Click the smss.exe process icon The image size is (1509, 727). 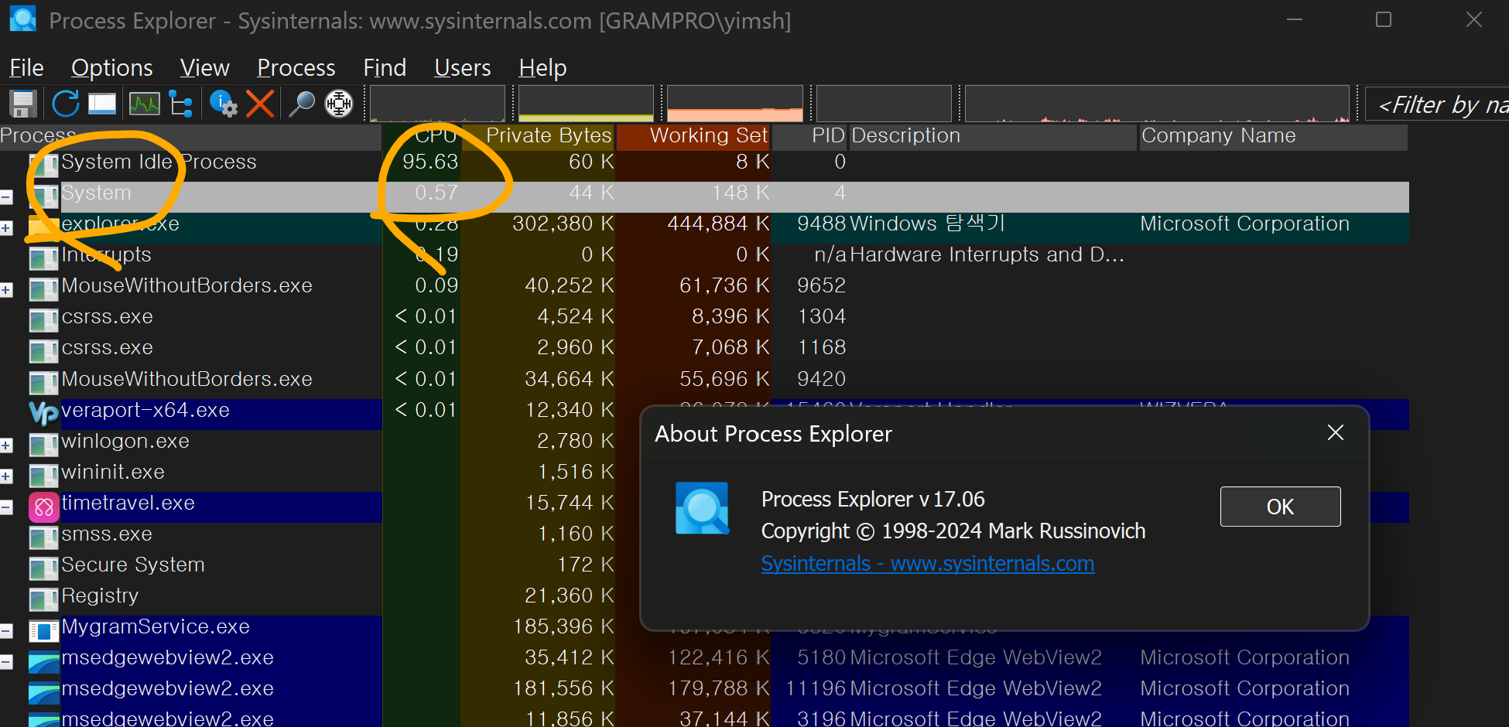coord(44,538)
